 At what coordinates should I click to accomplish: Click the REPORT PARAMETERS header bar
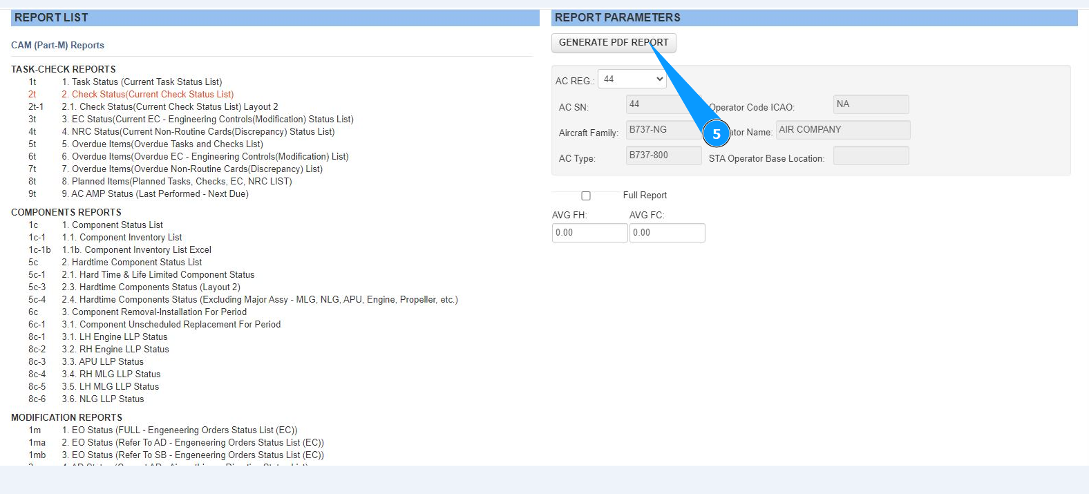pyautogui.click(x=815, y=18)
